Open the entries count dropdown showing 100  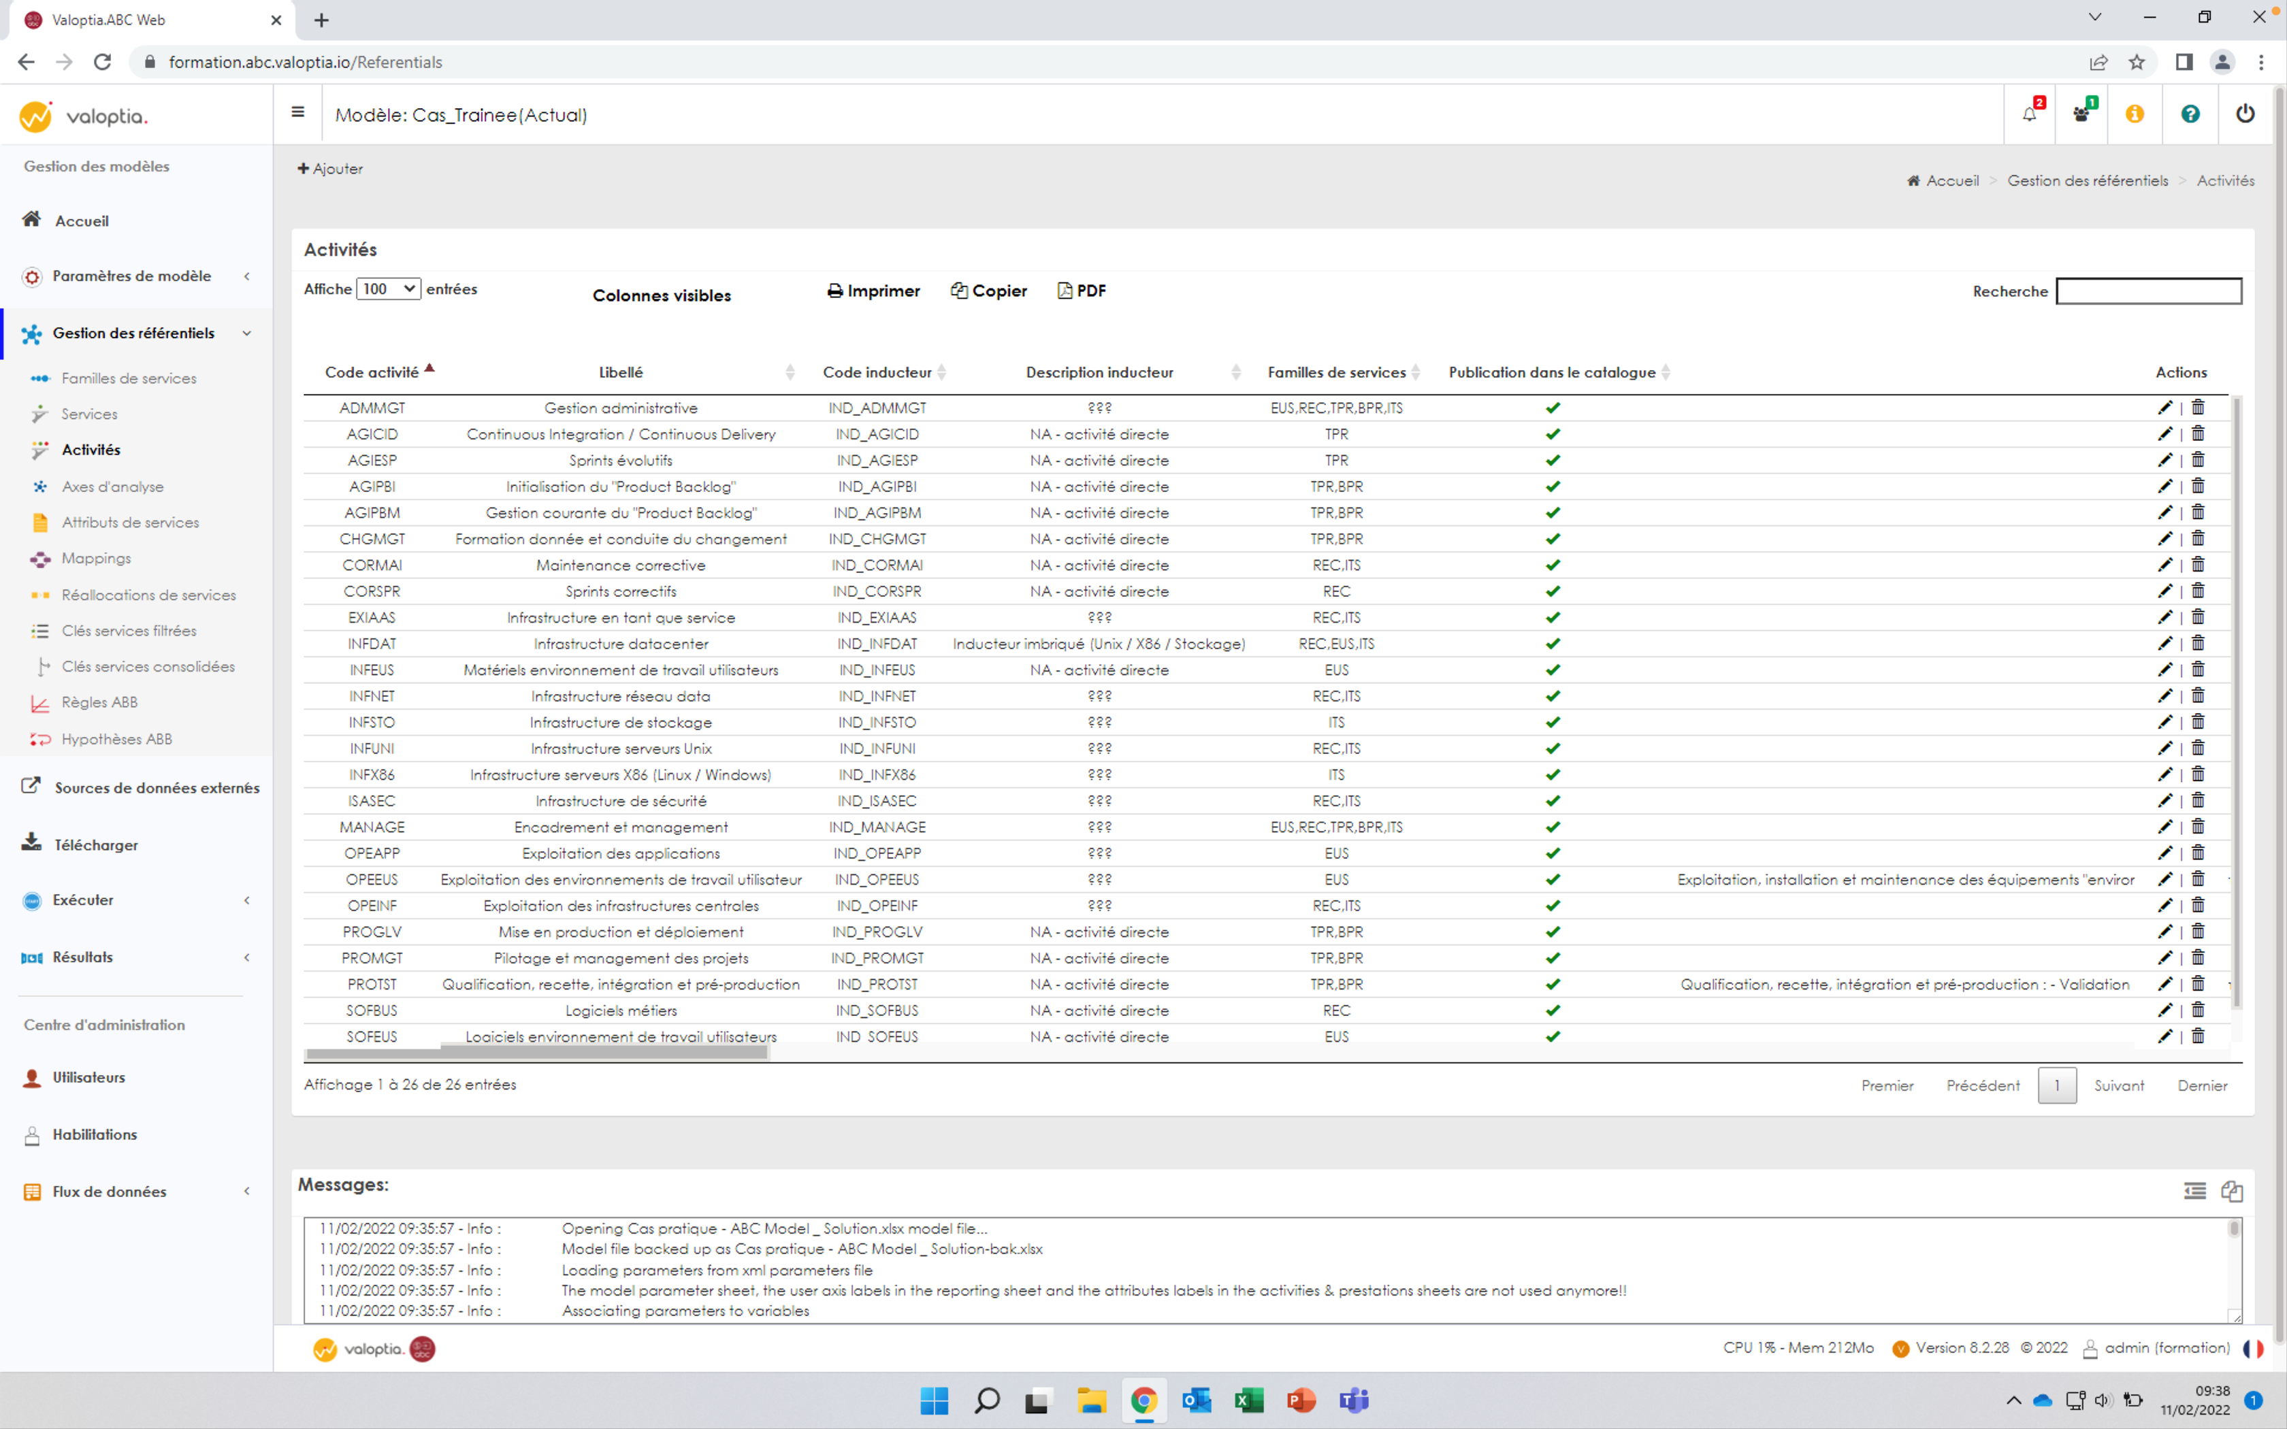coord(387,289)
